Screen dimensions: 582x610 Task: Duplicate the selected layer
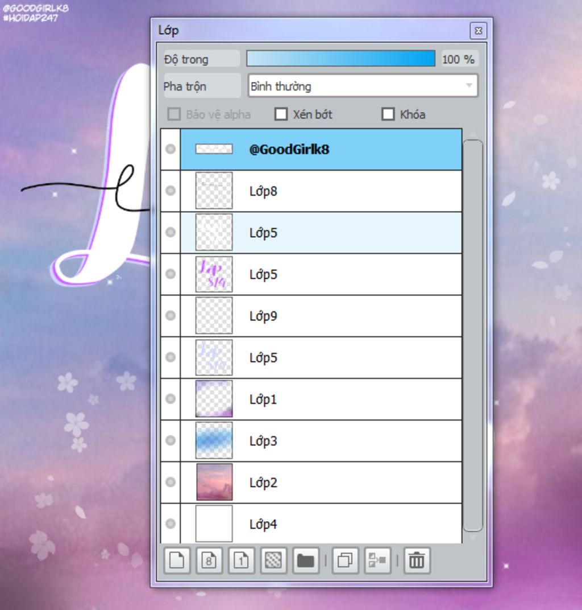tap(345, 560)
